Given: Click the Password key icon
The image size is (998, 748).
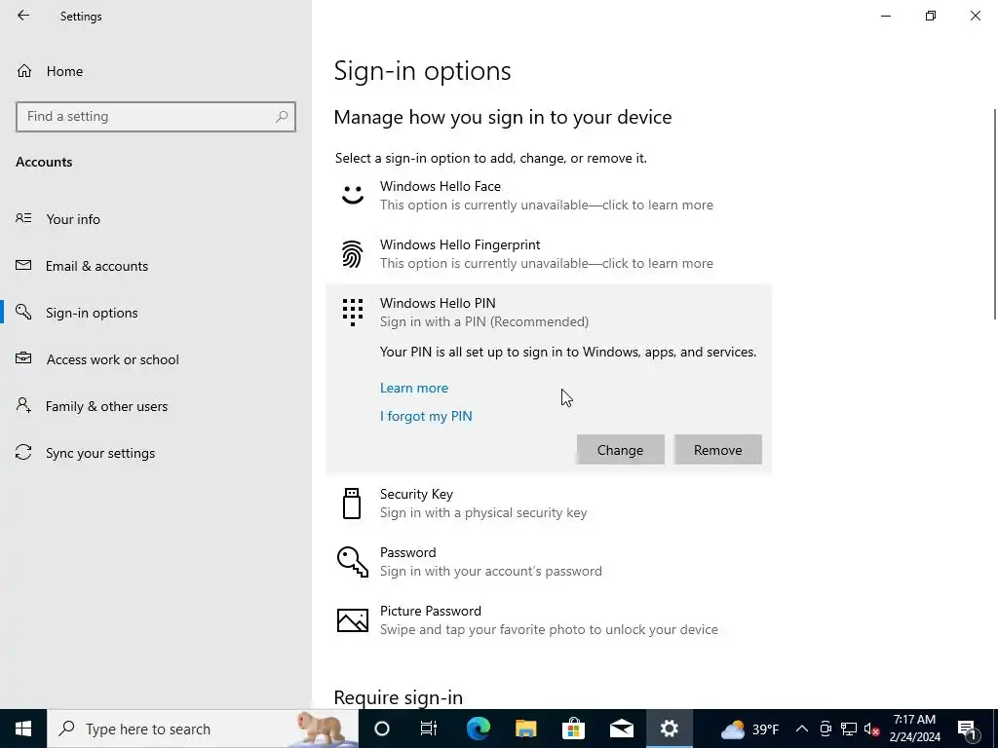Looking at the screenshot, I should pyautogui.click(x=353, y=562).
